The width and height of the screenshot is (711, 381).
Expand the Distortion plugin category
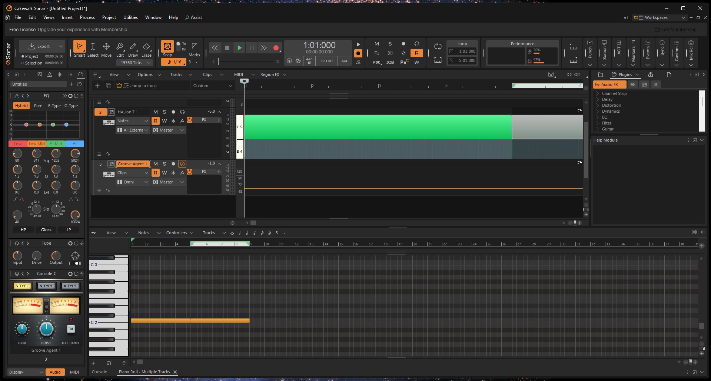tap(598, 105)
